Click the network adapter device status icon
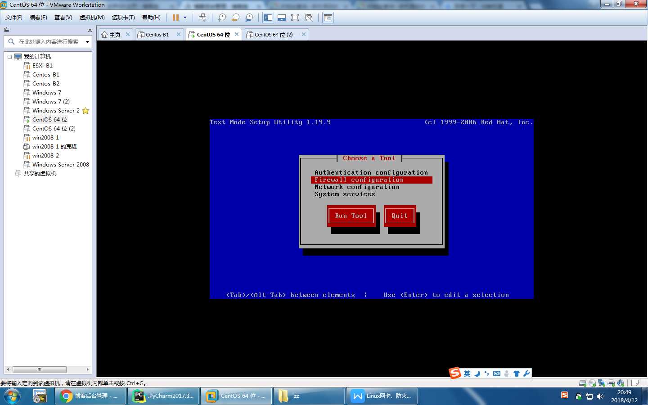Viewport: 648px width, 405px height. point(602,383)
